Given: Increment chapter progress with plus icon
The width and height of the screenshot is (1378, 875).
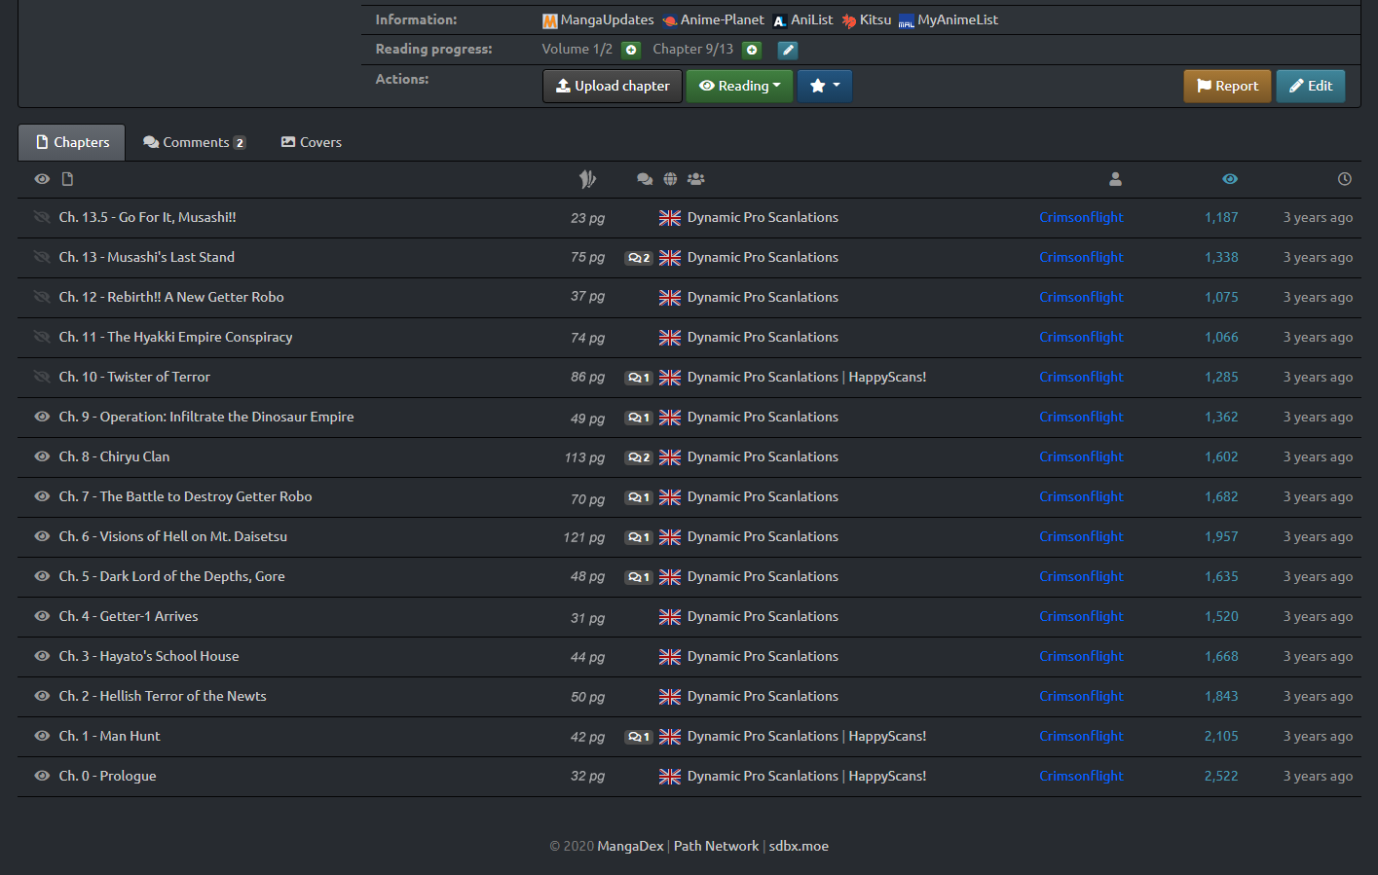Looking at the screenshot, I should (x=752, y=50).
